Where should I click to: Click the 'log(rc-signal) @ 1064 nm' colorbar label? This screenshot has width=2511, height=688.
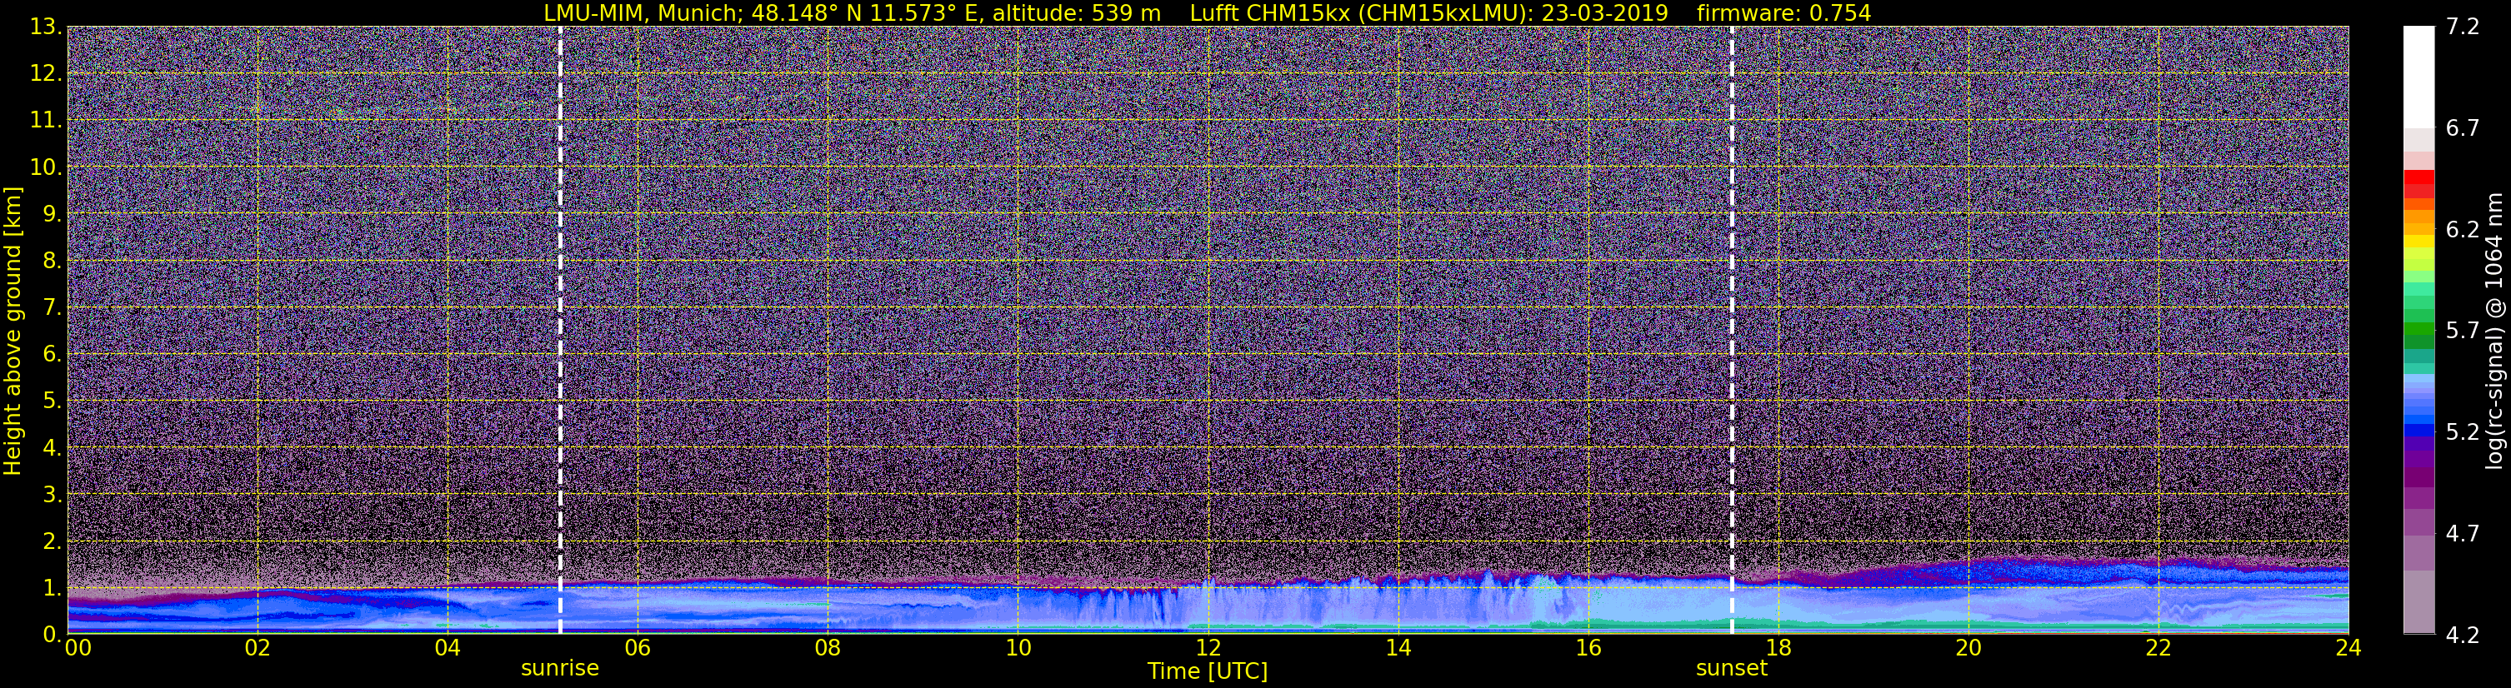(2494, 332)
